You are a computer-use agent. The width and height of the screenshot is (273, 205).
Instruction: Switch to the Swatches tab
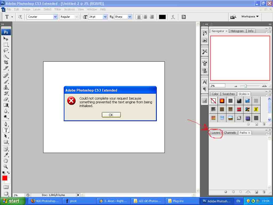(x=228, y=94)
